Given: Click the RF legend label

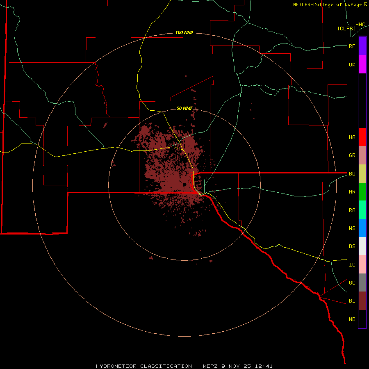Looking at the screenshot, I should [x=352, y=46].
